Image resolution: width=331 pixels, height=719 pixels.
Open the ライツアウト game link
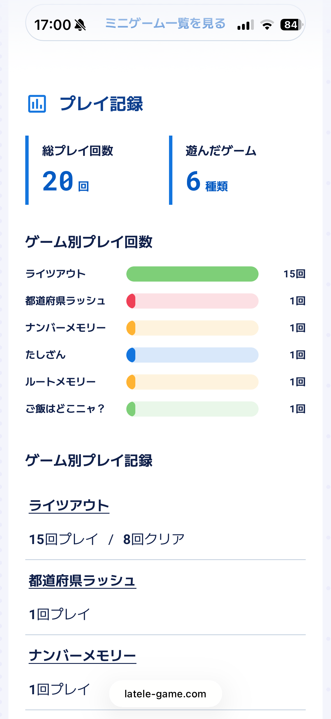pos(69,505)
